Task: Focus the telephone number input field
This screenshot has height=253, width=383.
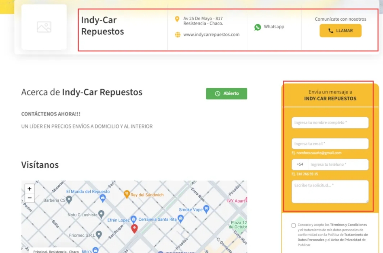Action: coord(338,164)
